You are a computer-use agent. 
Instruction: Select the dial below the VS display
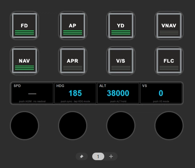[x=169, y=126]
